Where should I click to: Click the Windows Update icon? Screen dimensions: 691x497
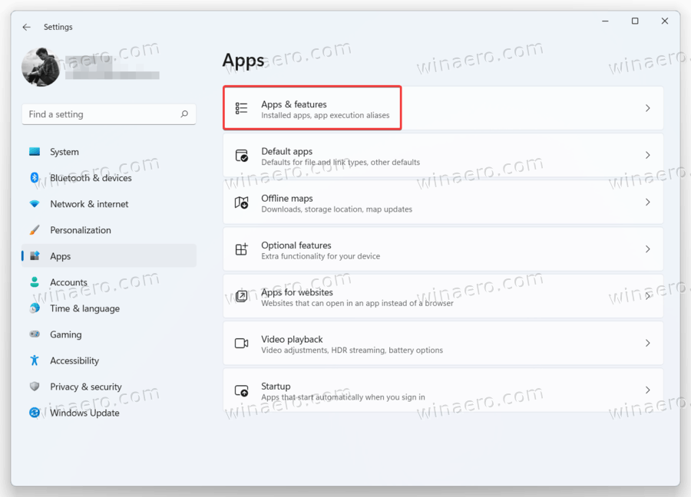click(x=35, y=413)
